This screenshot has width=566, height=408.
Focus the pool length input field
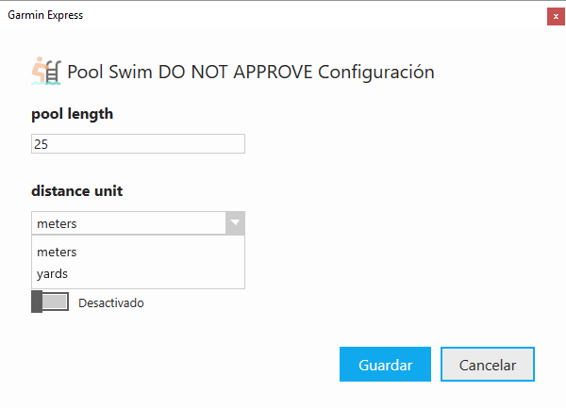(138, 144)
